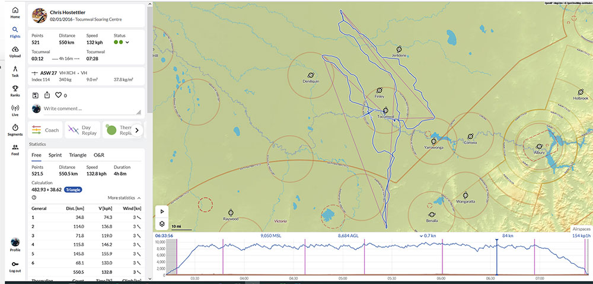Screen dimensions: 593x284
Task: Show more feature buttons with right arrow
Action: pyautogui.click(x=137, y=130)
